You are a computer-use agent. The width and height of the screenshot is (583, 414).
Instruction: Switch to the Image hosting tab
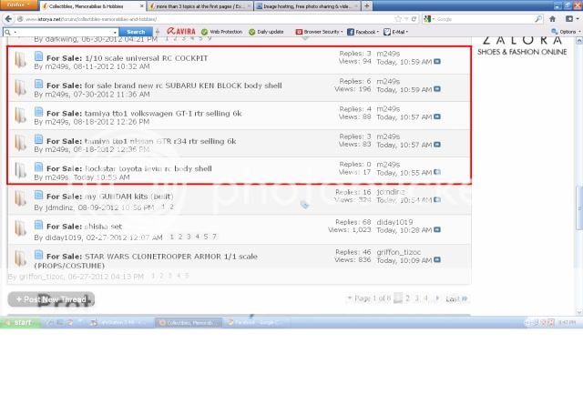click(x=301, y=5)
